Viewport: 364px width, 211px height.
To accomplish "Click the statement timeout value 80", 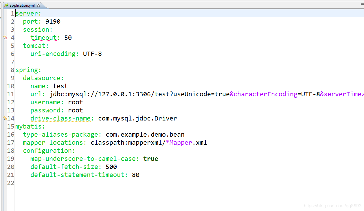I will click(136, 175).
